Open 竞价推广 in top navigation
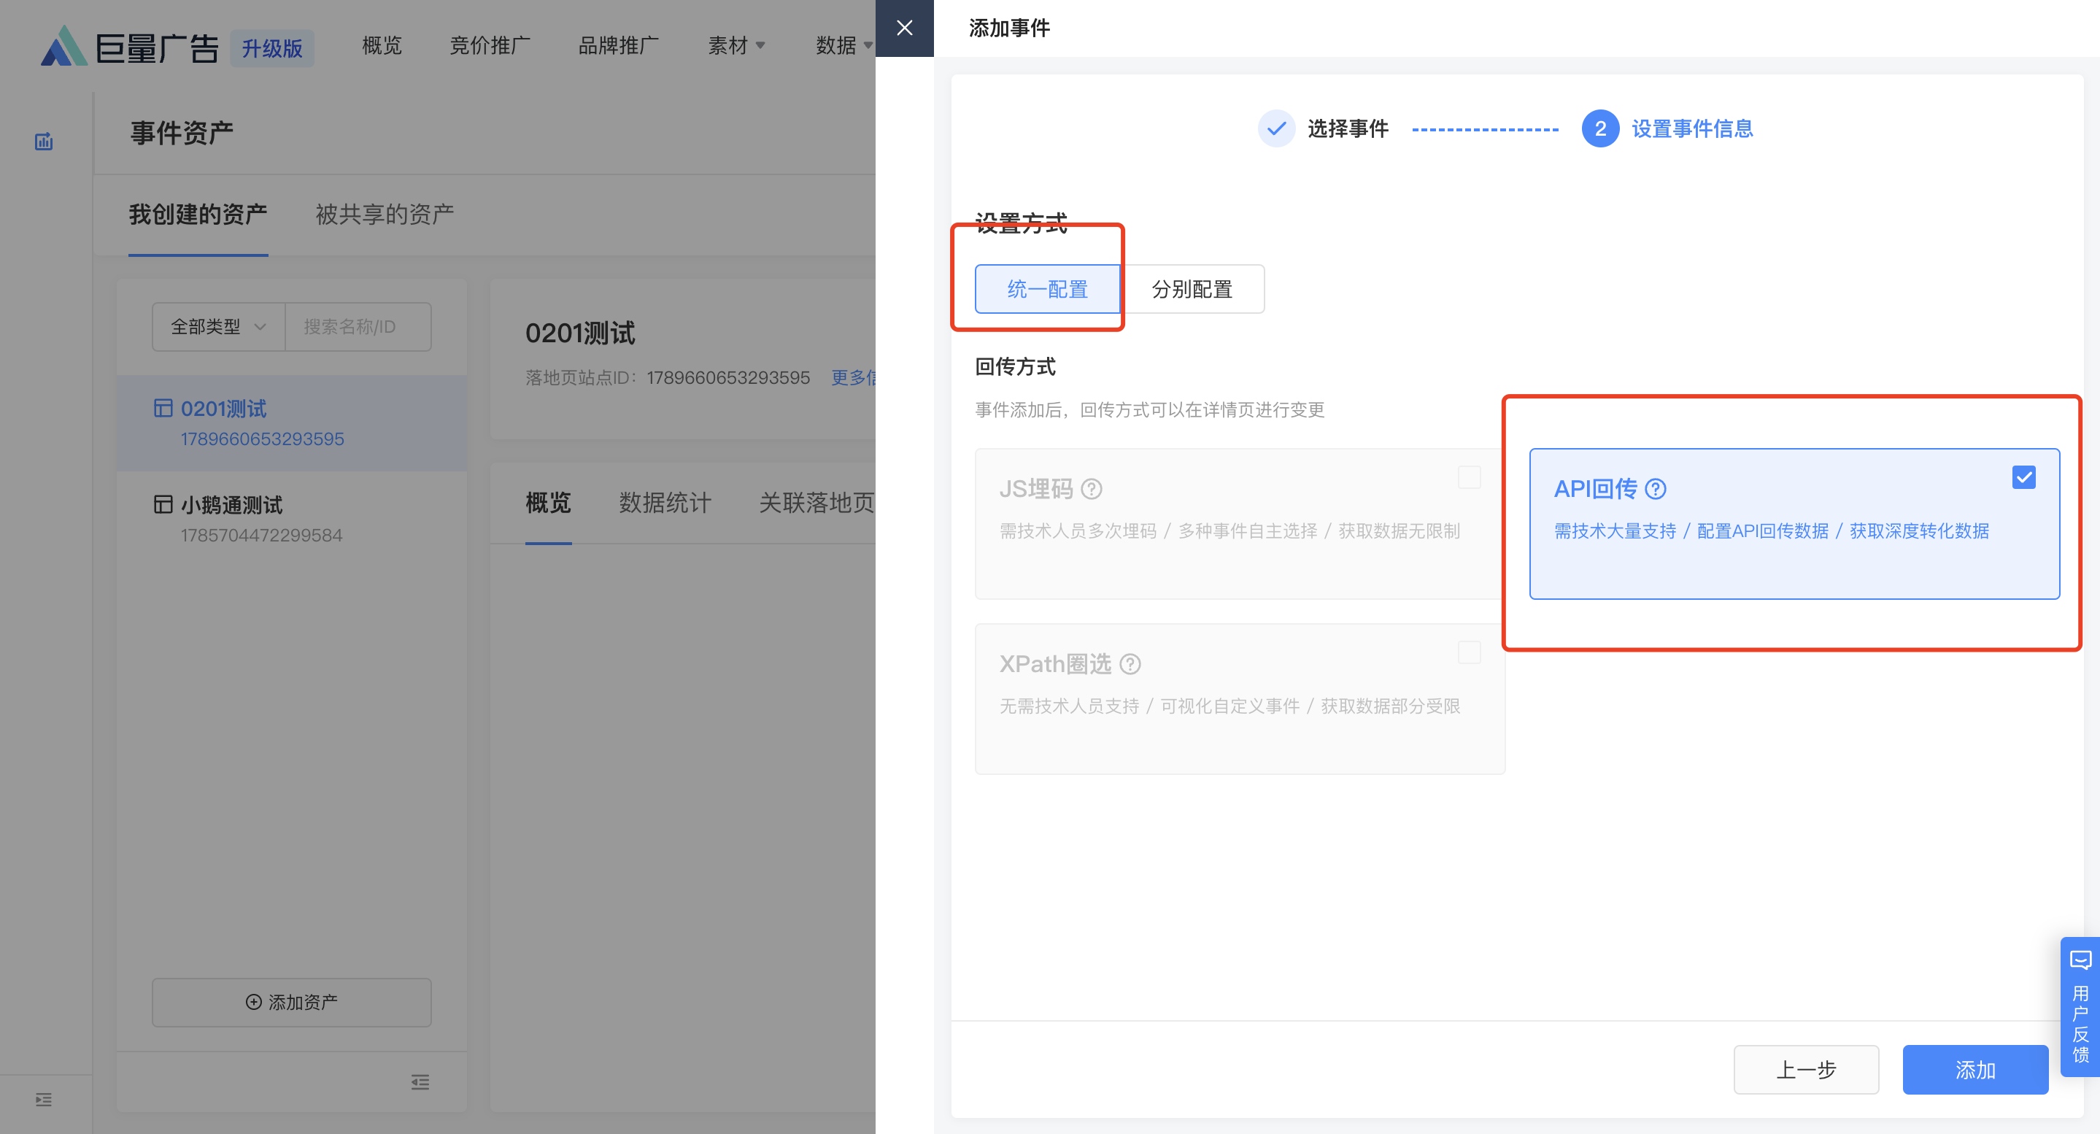2100x1134 pixels. [490, 46]
